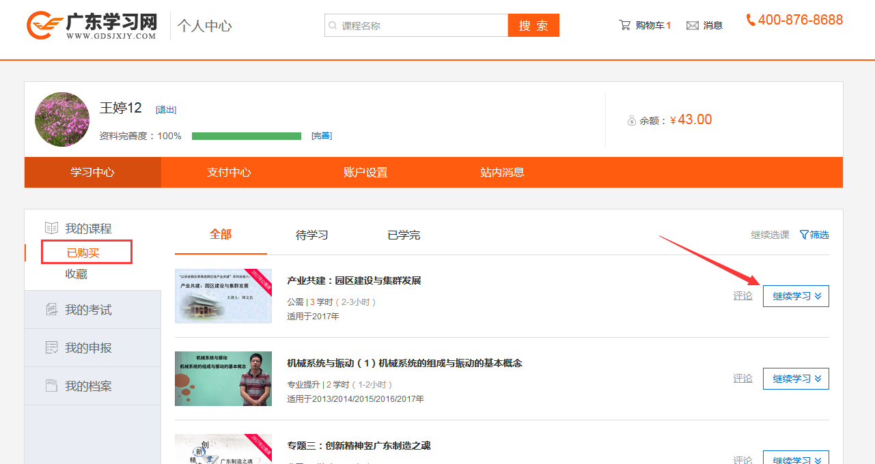Click the green profile completeness bar
Viewport: 875px width, 464px height.
(247, 136)
